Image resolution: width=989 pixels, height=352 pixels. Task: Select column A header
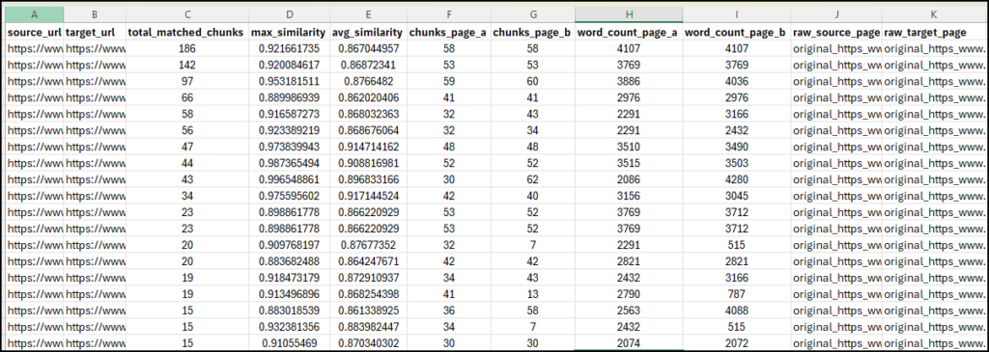click(x=34, y=15)
